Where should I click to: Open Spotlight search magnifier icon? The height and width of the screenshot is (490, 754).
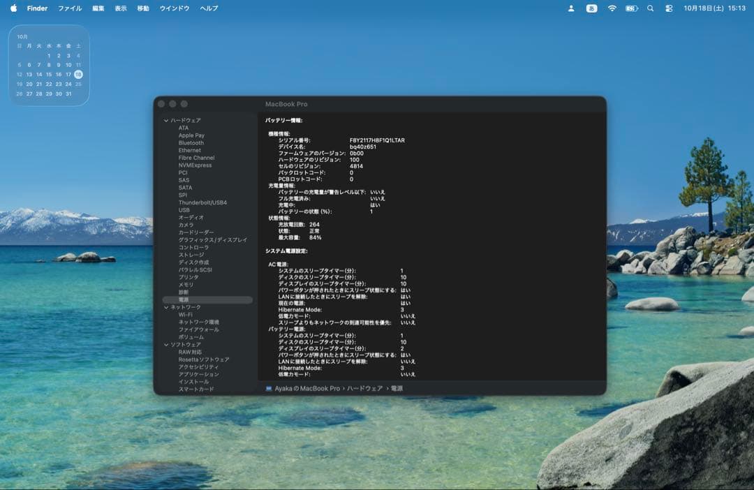pos(651,8)
